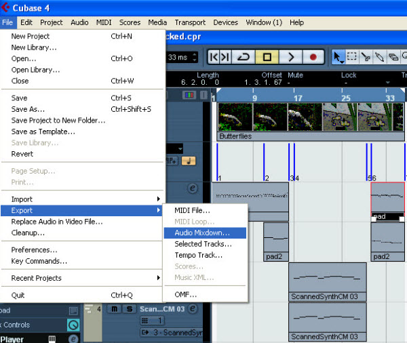Select the Split scissors tool
The width and height of the screenshot is (407, 343).
366,57
